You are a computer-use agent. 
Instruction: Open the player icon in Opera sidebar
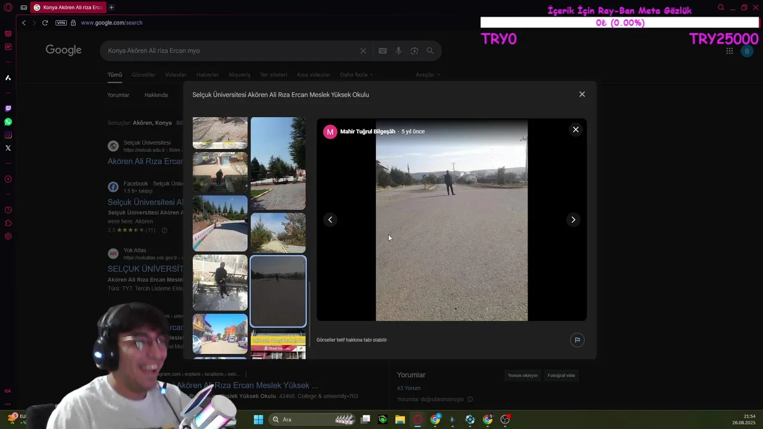coord(8,179)
